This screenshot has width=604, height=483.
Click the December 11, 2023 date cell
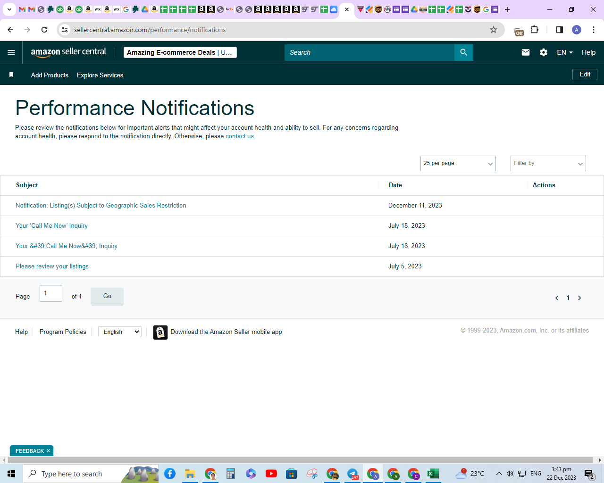(415, 205)
